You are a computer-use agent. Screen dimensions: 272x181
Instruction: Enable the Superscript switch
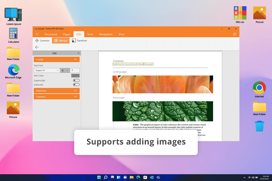(x=76, y=80)
